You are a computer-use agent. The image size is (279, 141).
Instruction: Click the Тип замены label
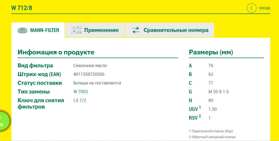pos(34,92)
